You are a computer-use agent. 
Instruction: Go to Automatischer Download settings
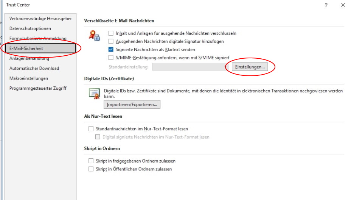coord(34,69)
